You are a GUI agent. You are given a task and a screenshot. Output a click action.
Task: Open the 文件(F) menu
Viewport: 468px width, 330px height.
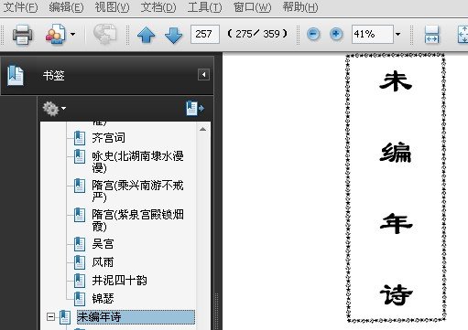(20, 7)
